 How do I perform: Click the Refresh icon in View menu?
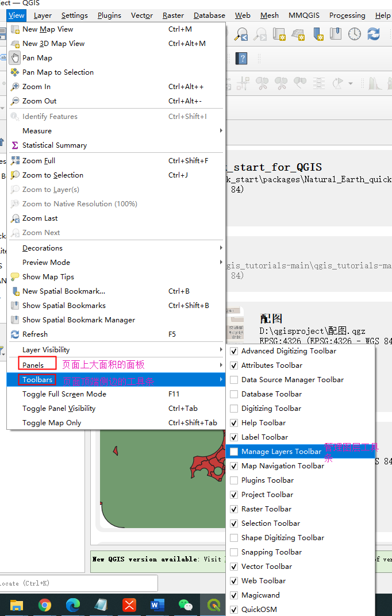tap(15, 334)
